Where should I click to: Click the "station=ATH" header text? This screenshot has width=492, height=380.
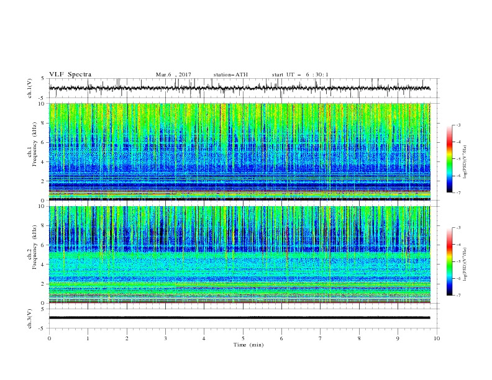click(230, 75)
